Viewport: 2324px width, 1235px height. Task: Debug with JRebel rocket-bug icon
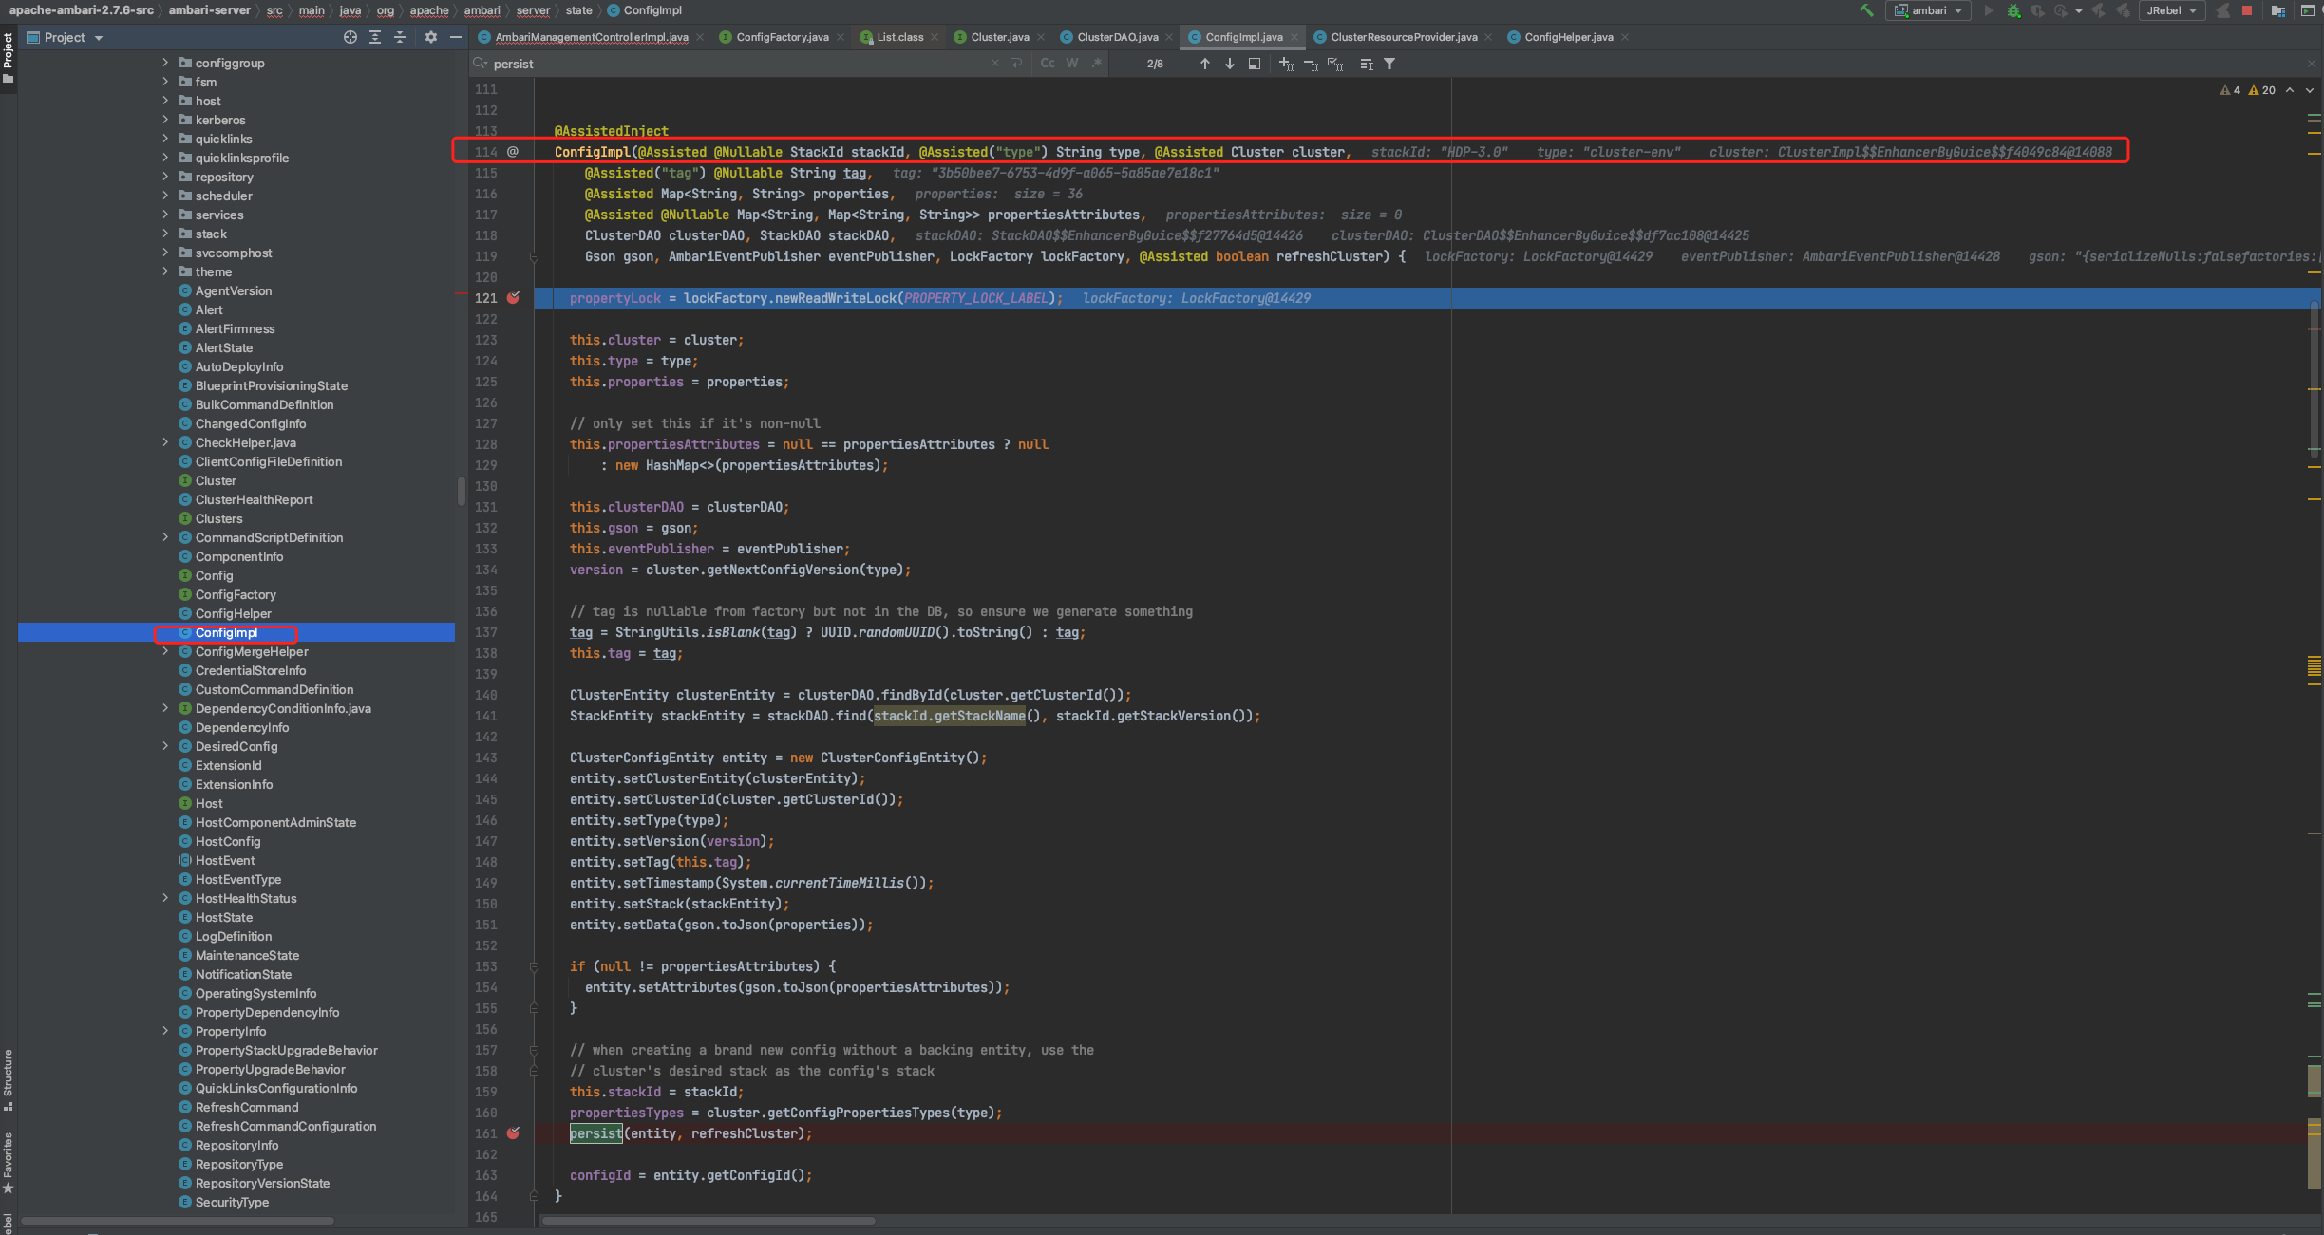[x=2123, y=10]
